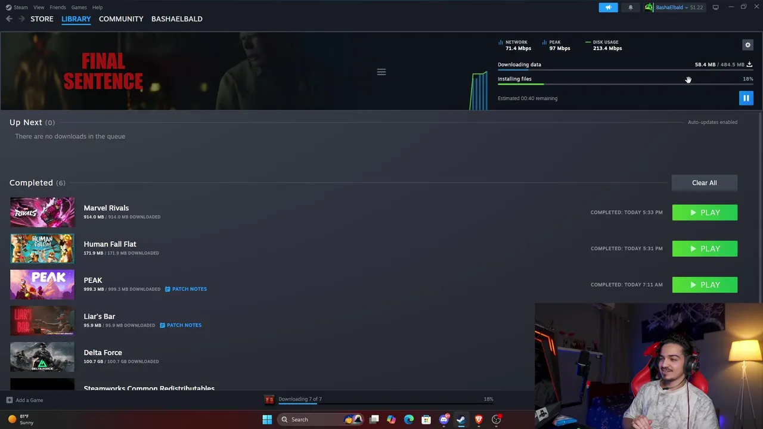Open Microsoft Store from the taskbar
This screenshot has height=429, width=763.
coord(426,419)
